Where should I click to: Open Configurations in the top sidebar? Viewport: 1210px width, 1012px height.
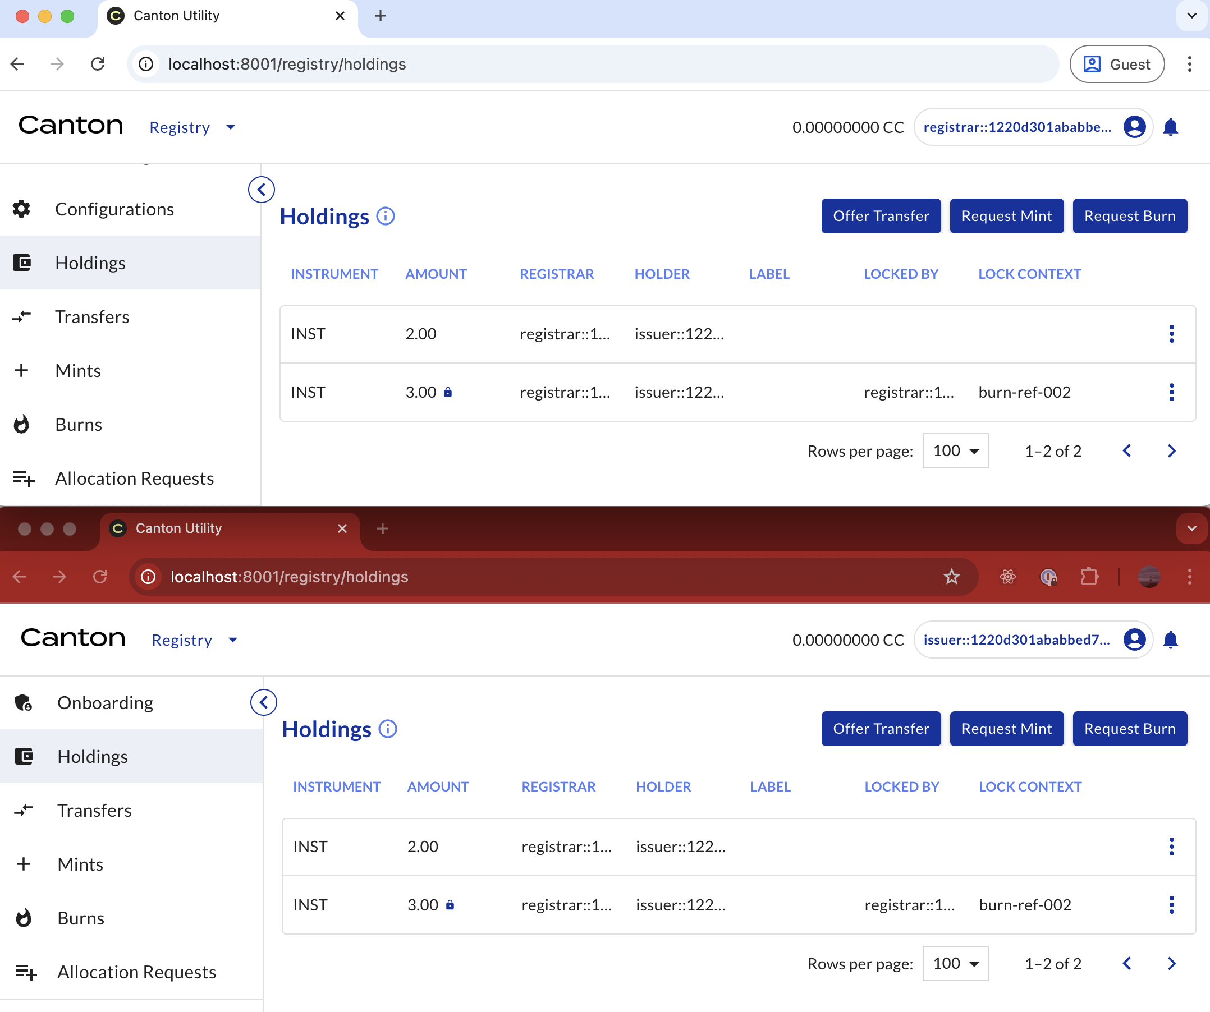(x=114, y=209)
